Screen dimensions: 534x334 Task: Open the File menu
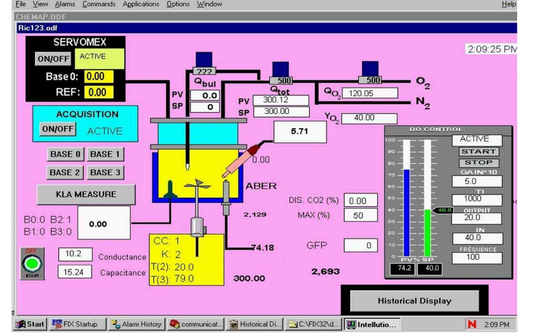[21, 4]
